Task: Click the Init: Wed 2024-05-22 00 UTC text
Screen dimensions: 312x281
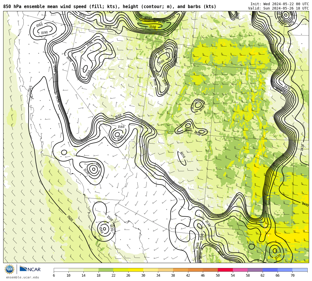Action: coord(280,4)
